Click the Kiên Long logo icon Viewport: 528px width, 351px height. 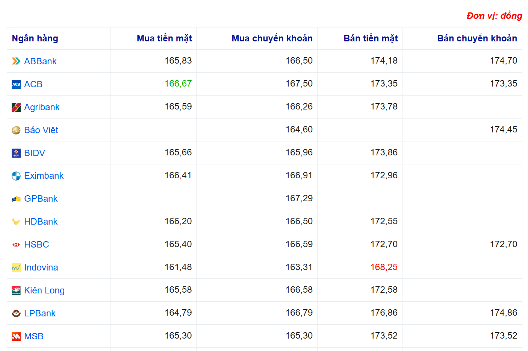tap(16, 290)
